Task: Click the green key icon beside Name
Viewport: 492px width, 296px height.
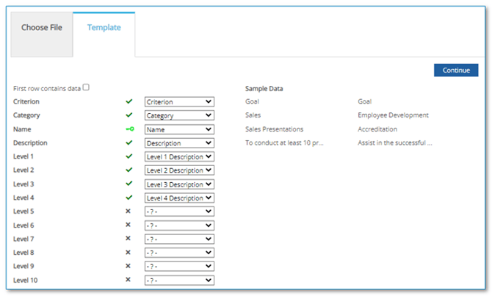Action: (x=129, y=129)
